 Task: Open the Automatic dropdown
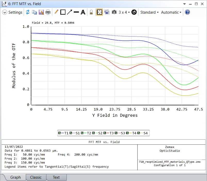pos(171,12)
